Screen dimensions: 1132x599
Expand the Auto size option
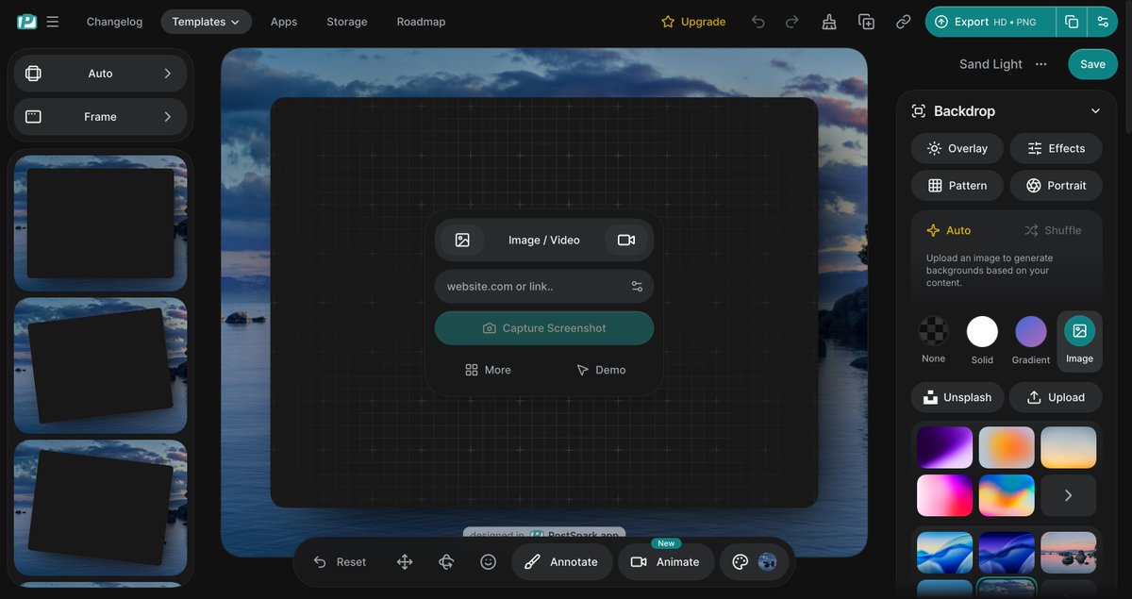click(100, 74)
